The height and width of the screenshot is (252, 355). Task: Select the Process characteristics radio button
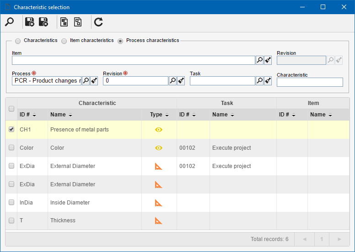pos(120,41)
